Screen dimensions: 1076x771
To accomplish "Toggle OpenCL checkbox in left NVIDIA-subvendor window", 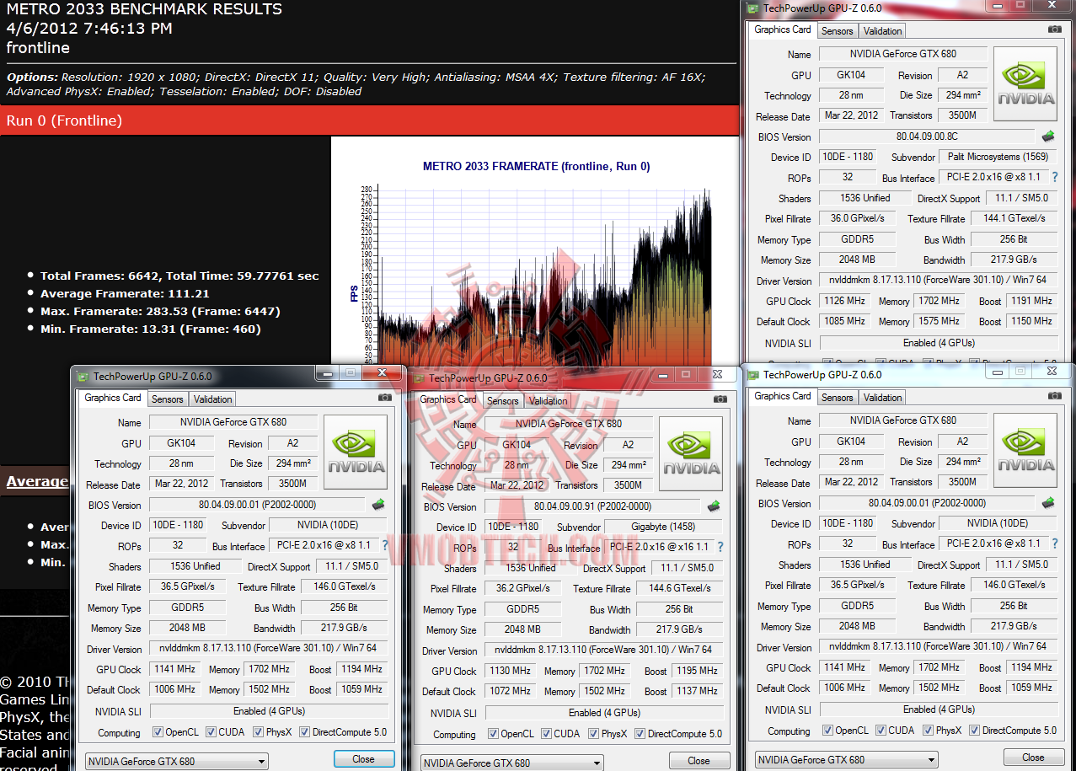I will point(158,732).
